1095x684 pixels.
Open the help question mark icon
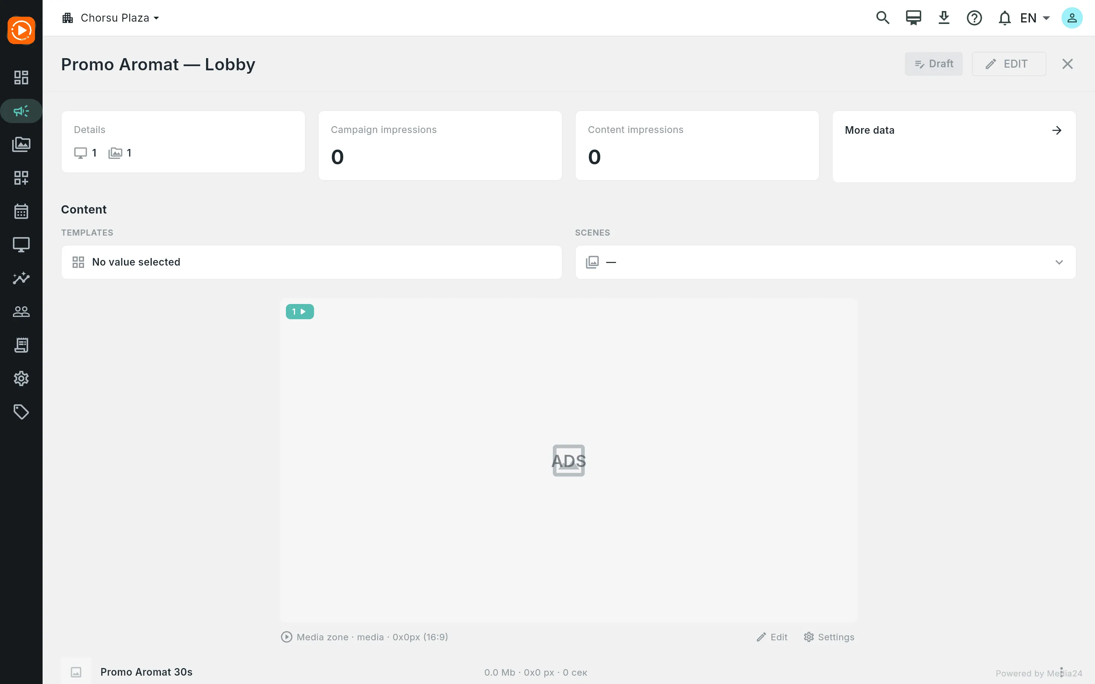[x=974, y=18]
